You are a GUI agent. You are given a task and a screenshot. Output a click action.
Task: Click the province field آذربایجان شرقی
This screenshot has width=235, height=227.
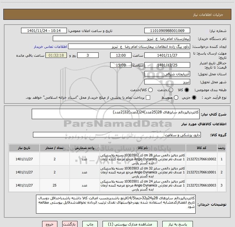(167, 74)
